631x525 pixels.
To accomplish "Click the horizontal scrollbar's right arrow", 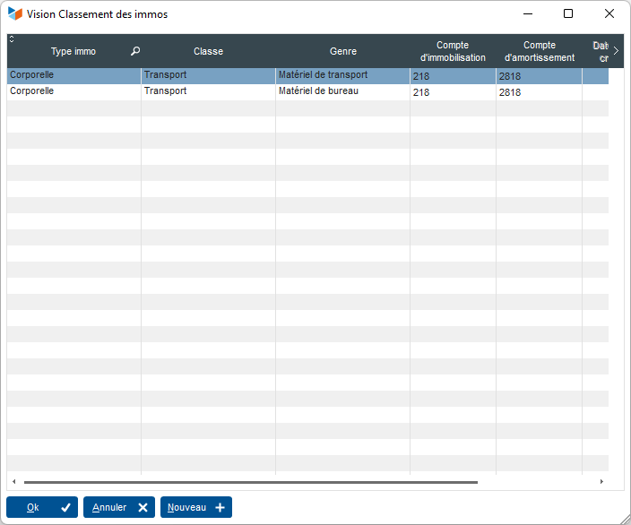I will point(601,482).
